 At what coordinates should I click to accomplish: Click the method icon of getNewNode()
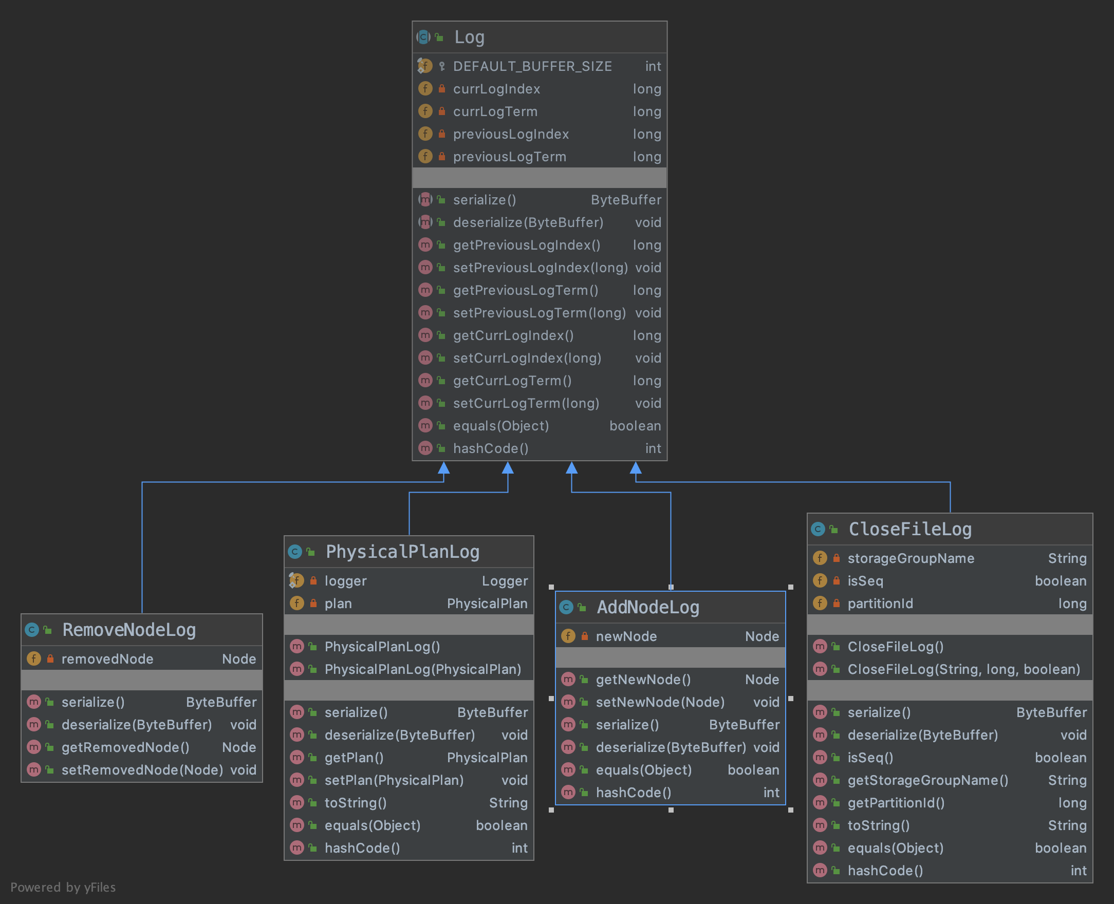568,679
